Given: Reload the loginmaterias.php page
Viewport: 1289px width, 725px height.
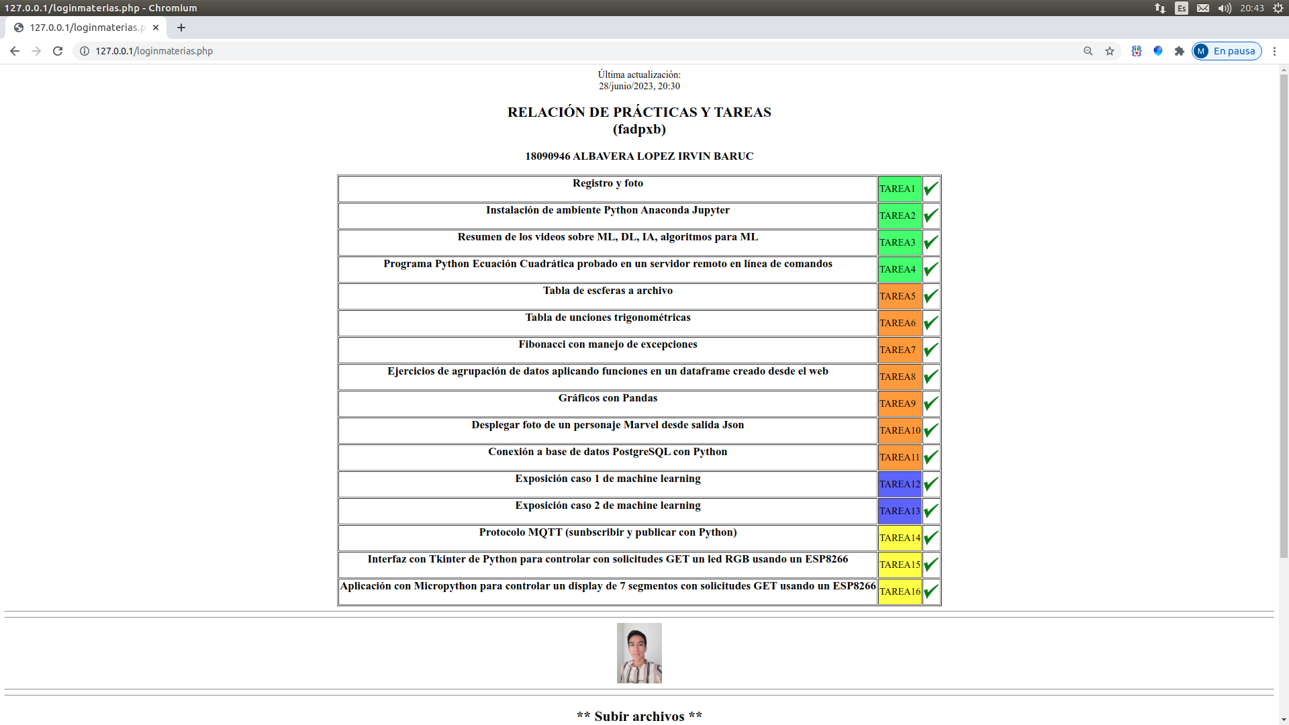Looking at the screenshot, I should pyautogui.click(x=58, y=51).
